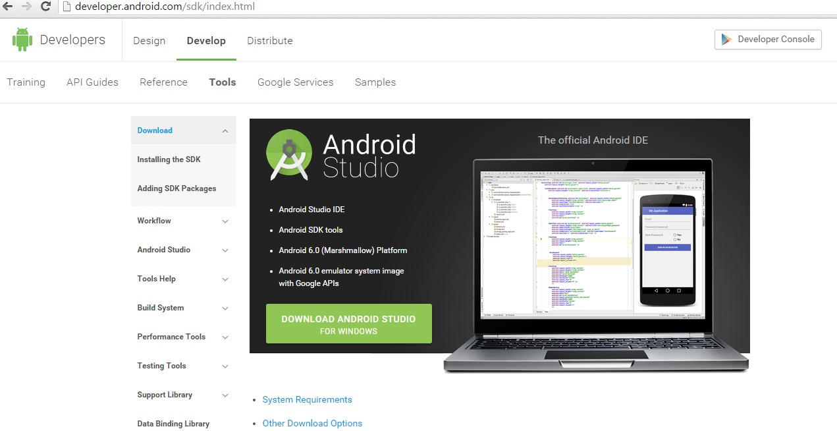Open the Reference section
Viewport: 837px width, 431px height.
(x=164, y=82)
